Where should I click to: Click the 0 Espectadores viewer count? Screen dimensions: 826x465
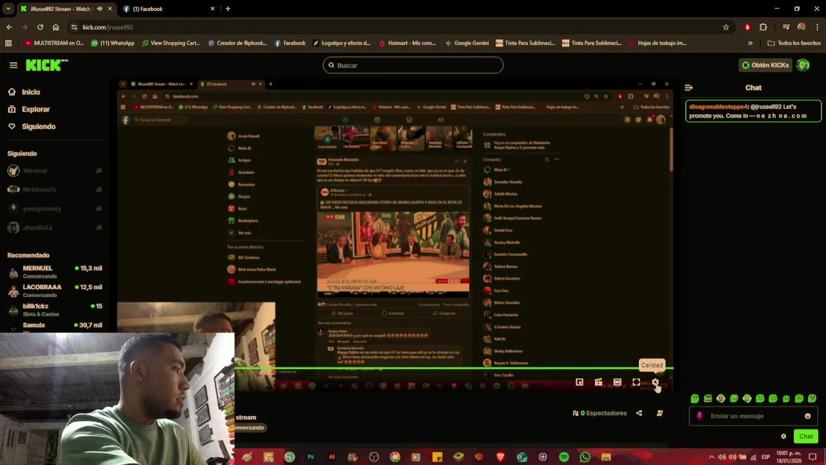point(599,413)
